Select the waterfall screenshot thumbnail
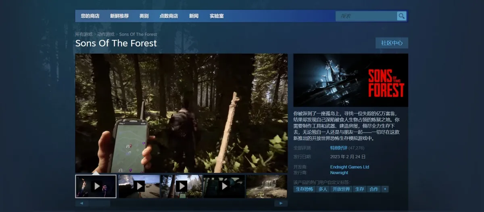This screenshot has width=484, height=212. coord(267,186)
